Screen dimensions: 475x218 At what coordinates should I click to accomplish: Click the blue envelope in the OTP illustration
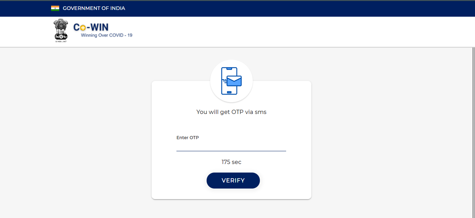234,81
